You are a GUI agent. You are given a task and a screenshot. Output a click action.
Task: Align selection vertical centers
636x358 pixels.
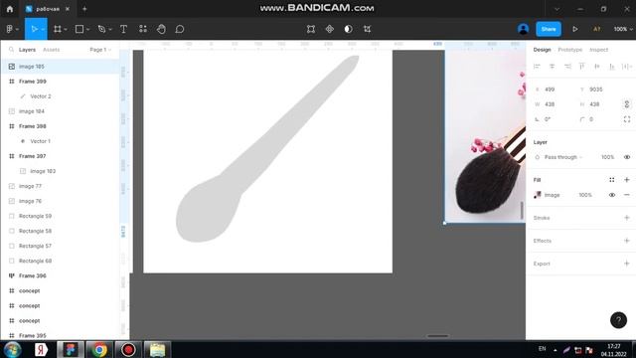pos(597,67)
